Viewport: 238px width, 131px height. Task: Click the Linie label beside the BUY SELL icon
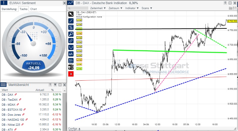[79, 60]
